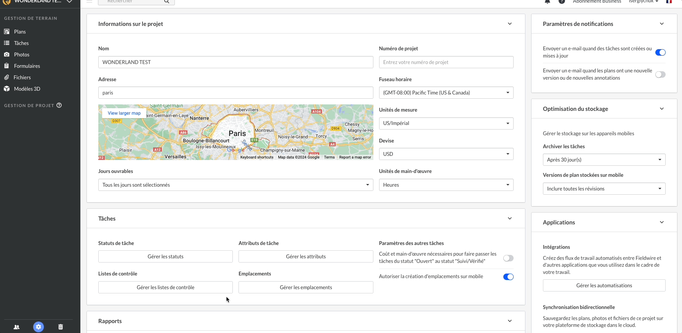Click the Numéro de projet field
The height and width of the screenshot is (333, 682).
pyautogui.click(x=446, y=62)
